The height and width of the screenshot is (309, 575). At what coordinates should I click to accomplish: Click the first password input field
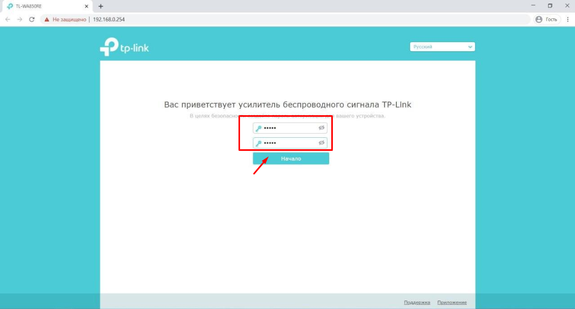point(290,128)
